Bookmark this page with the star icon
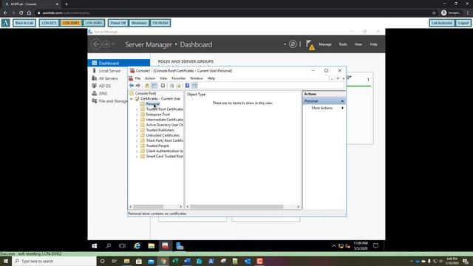This screenshot has height=266, width=473. (434, 13)
